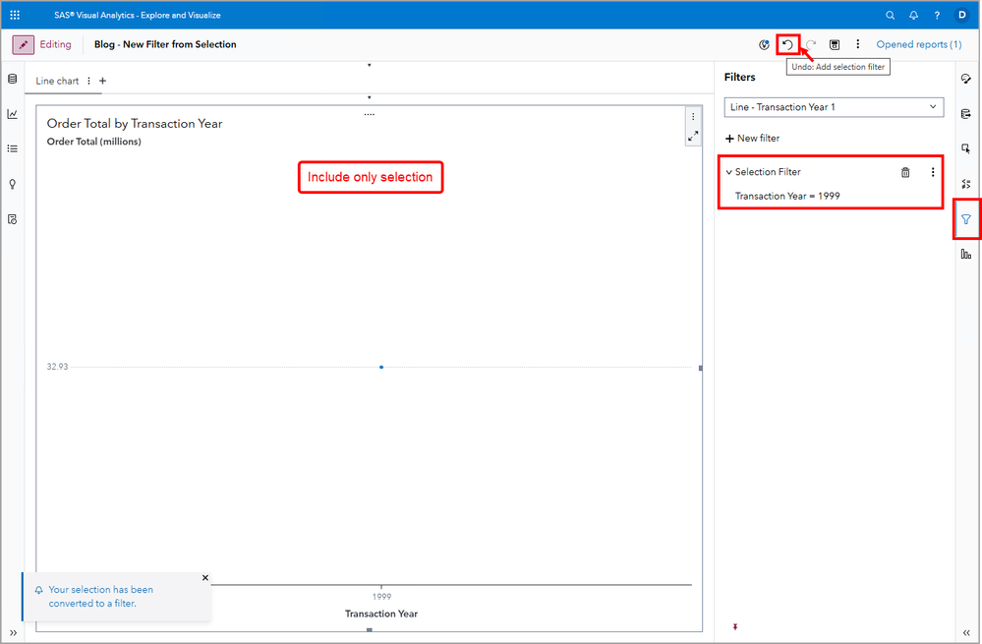Open the report toolbar more options menu
This screenshot has height=644, width=982.
click(x=858, y=44)
